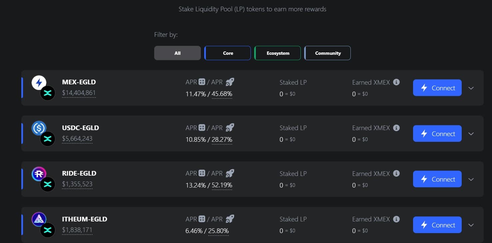492x243 pixels.
Task: Show only Ecosystem farms
Action: coord(278,53)
